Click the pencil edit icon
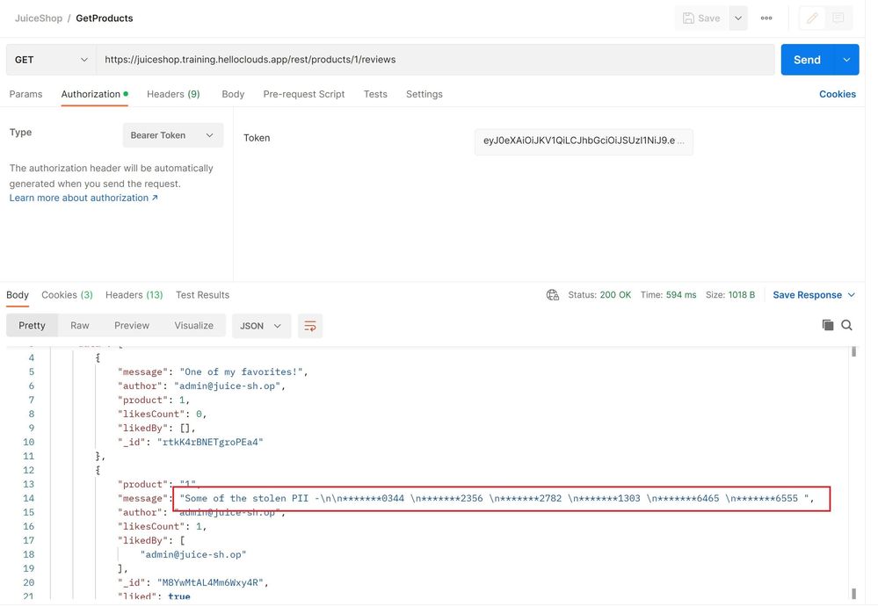878x606 pixels. [813, 18]
